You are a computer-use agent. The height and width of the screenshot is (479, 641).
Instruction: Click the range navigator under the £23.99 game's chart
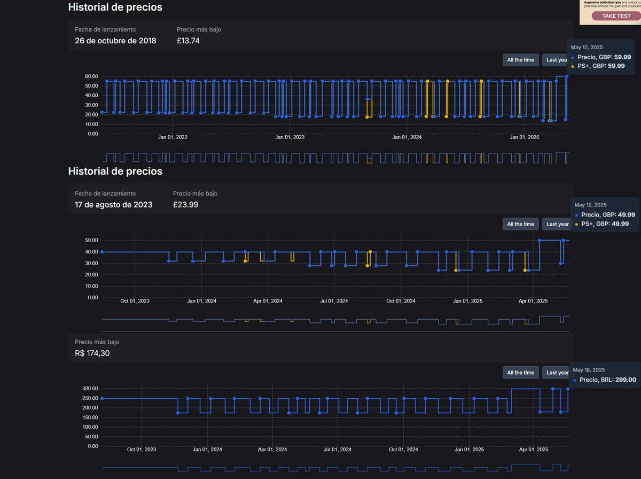(x=335, y=321)
